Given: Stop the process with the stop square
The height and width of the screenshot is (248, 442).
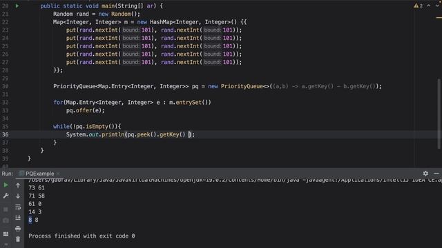Looking at the screenshot, I should point(6,209).
